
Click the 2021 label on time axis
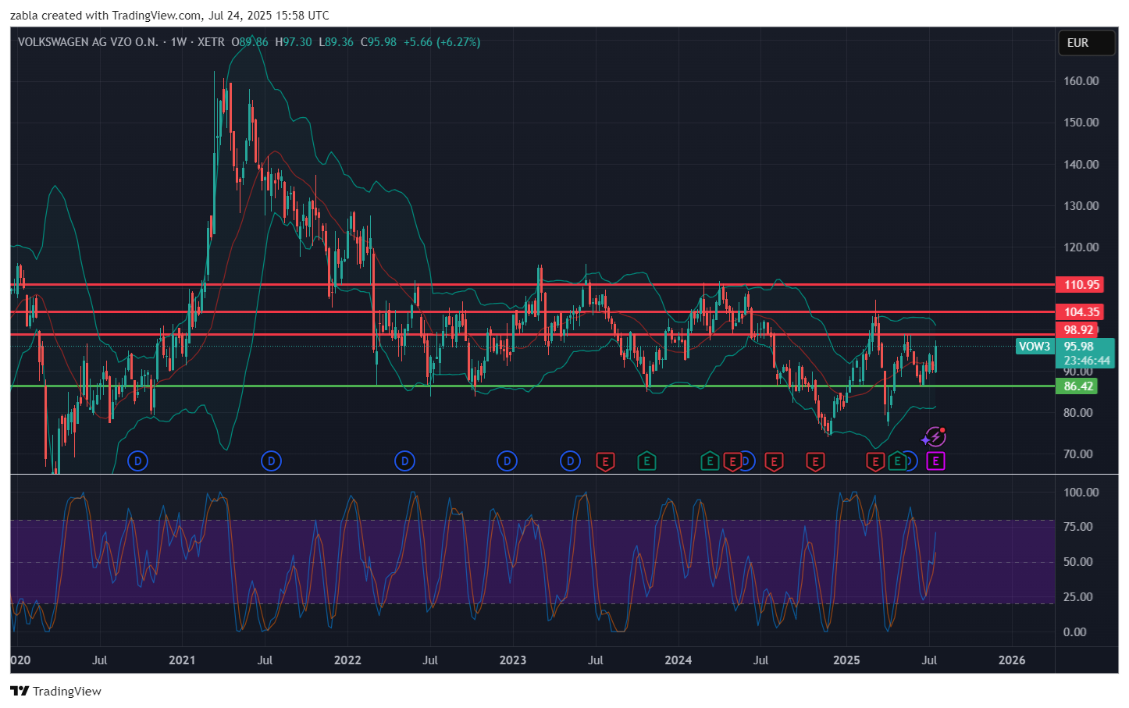click(x=182, y=660)
